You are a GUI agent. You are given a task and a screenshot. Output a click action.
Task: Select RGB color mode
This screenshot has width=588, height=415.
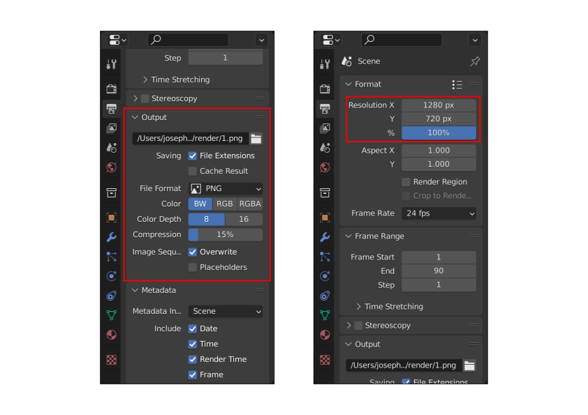225,204
